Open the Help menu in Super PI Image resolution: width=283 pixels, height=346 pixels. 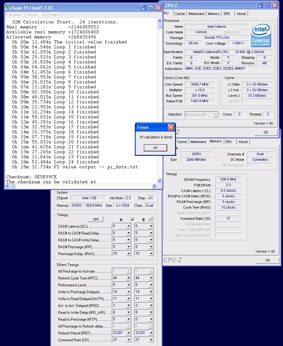click(56, 15)
